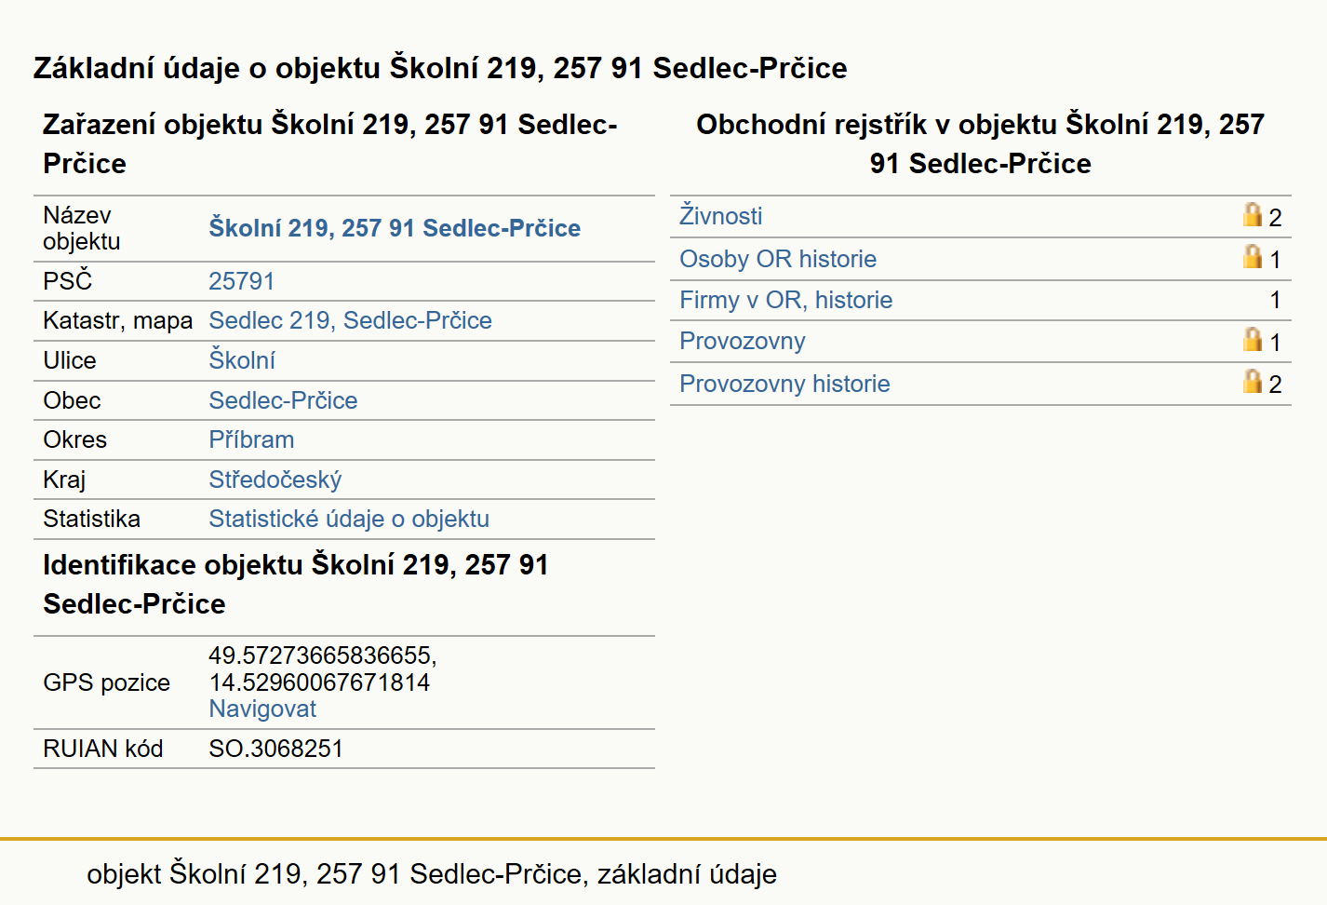Open the Školní street link
Screen dimensions: 1327x905
[242, 360]
